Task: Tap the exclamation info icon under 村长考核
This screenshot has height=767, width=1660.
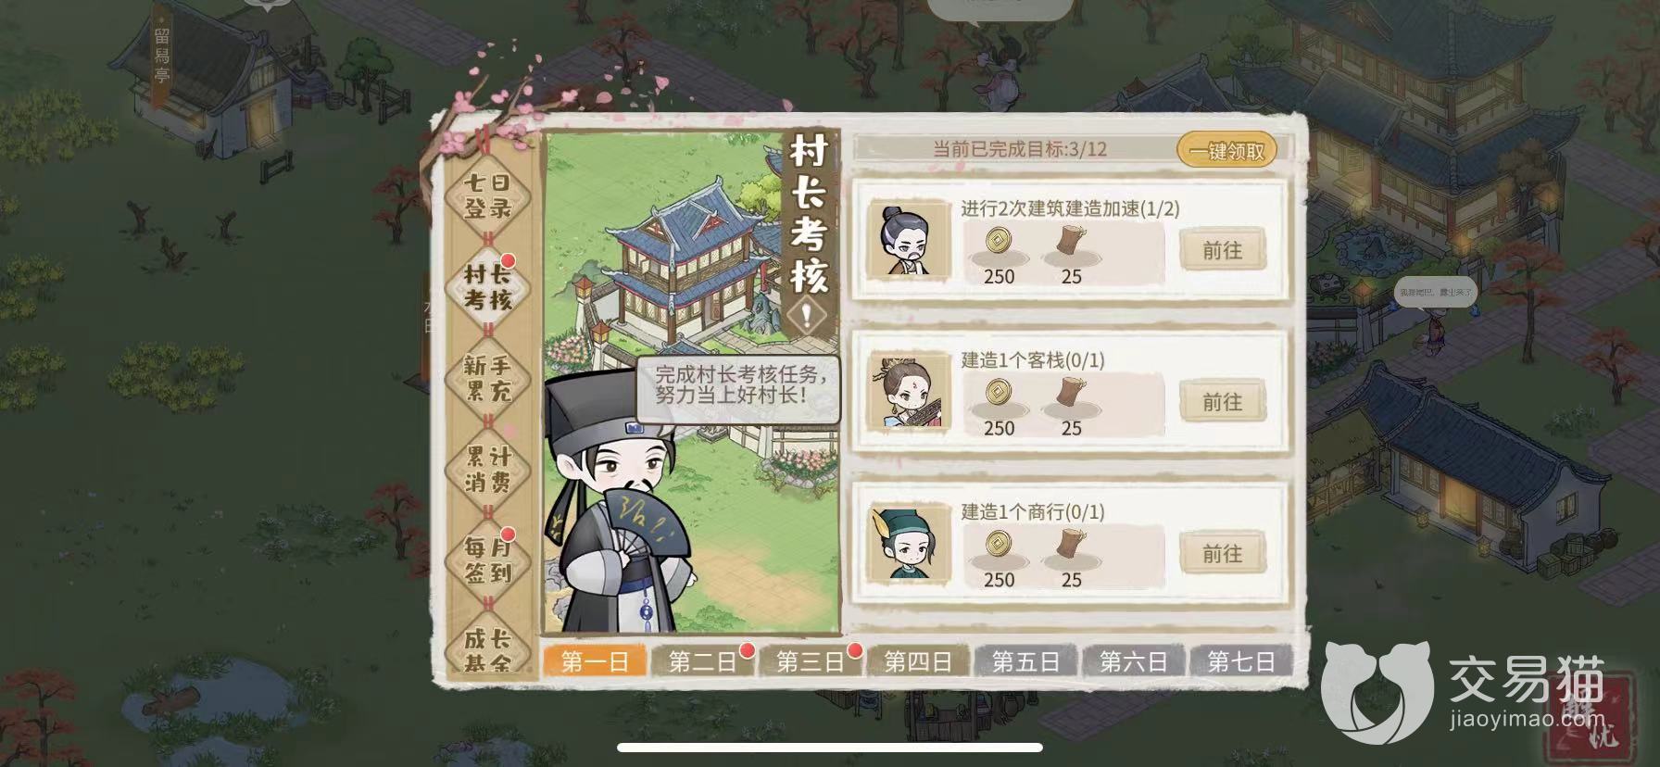Action: click(x=808, y=317)
